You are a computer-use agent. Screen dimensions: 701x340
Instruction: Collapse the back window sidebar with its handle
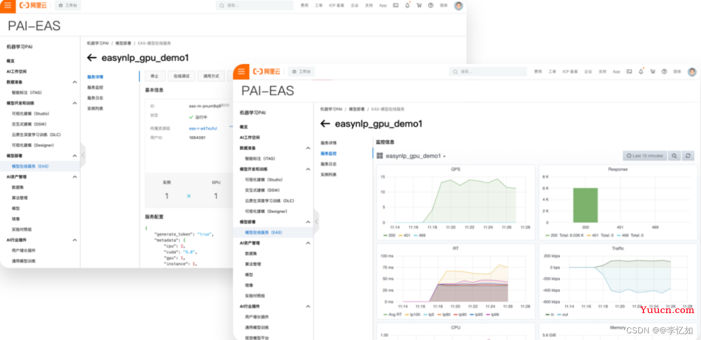(83, 155)
